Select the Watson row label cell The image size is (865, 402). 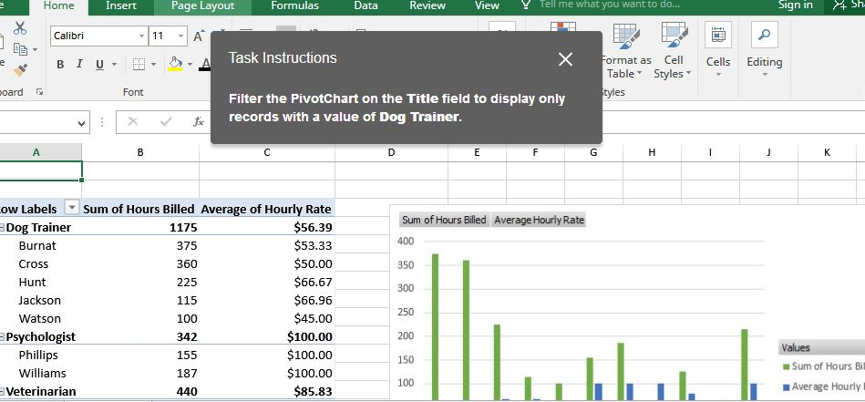pos(39,318)
